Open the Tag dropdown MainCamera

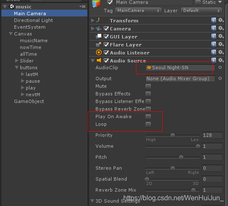(138, 11)
